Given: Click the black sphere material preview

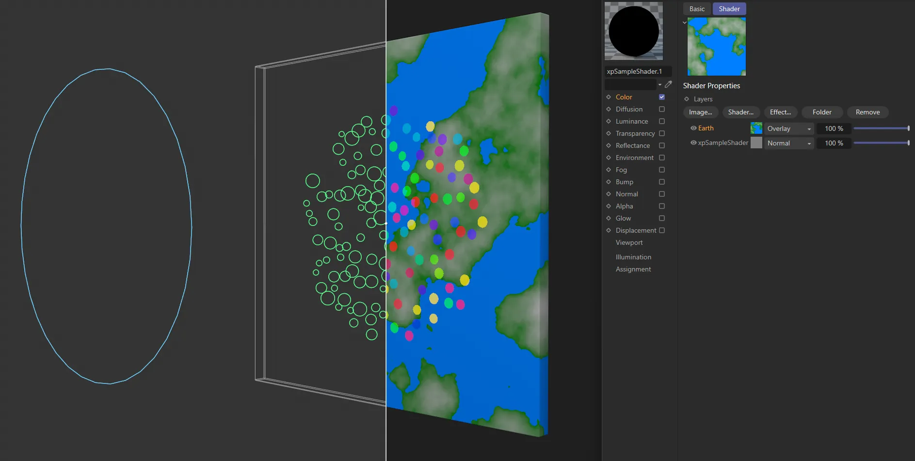Looking at the screenshot, I should coord(633,31).
